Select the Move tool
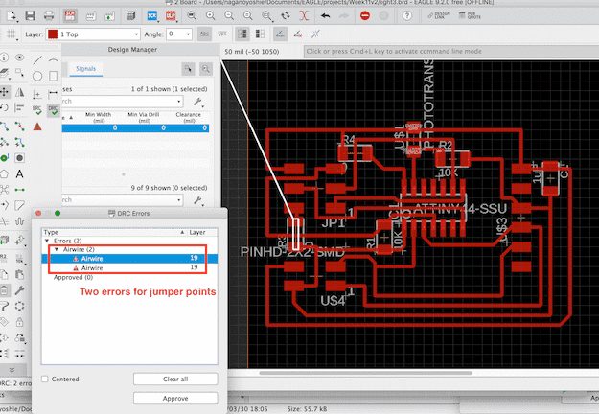 coord(5,91)
